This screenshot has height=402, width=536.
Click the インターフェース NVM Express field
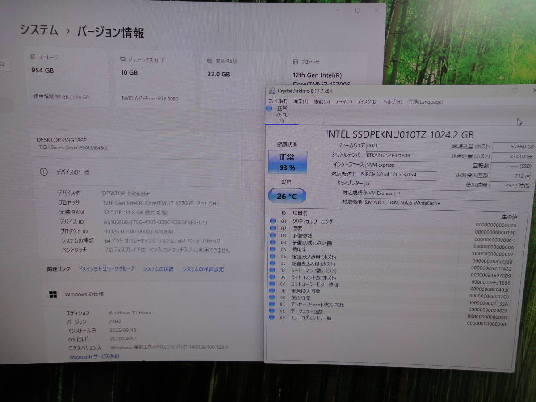click(402, 165)
